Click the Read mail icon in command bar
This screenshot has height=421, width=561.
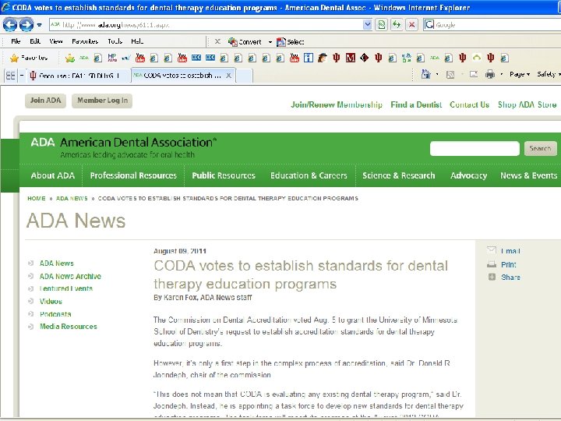[x=474, y=75]
